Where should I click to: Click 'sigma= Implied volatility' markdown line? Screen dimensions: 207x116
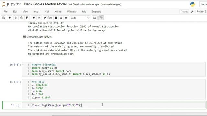[46, 23]
